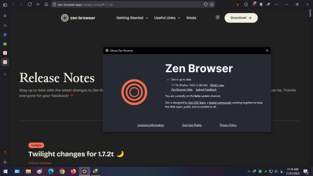
Task: Open uBlock extension with badge 2
Action: coord(254,4)
